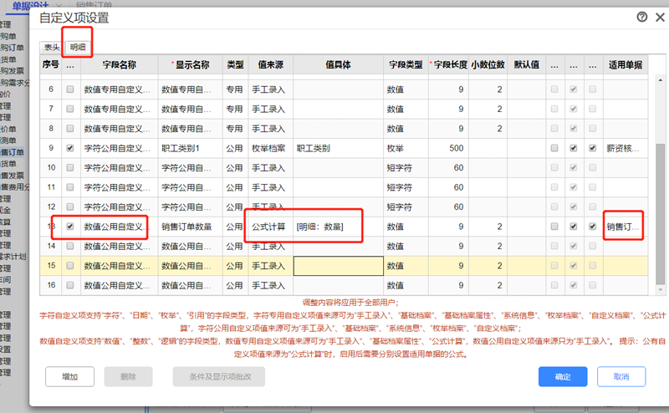Close the 自定义项设置 dialog
Screen dimensions: 669x413
[660, 17]
